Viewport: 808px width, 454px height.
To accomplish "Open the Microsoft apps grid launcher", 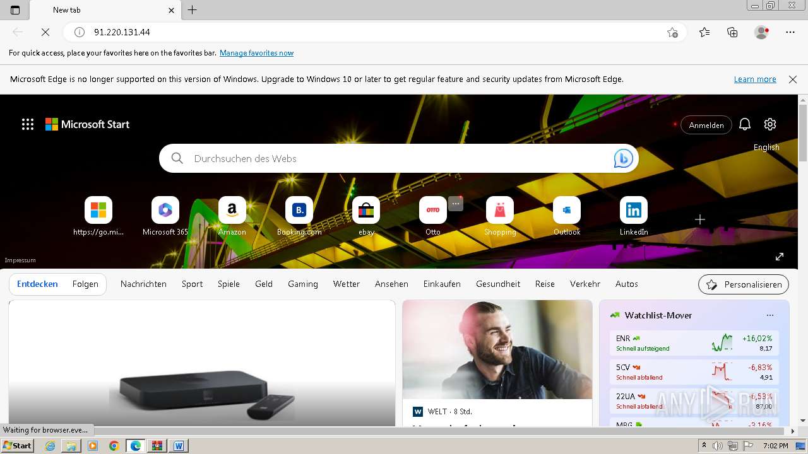I will click(28, 124).
